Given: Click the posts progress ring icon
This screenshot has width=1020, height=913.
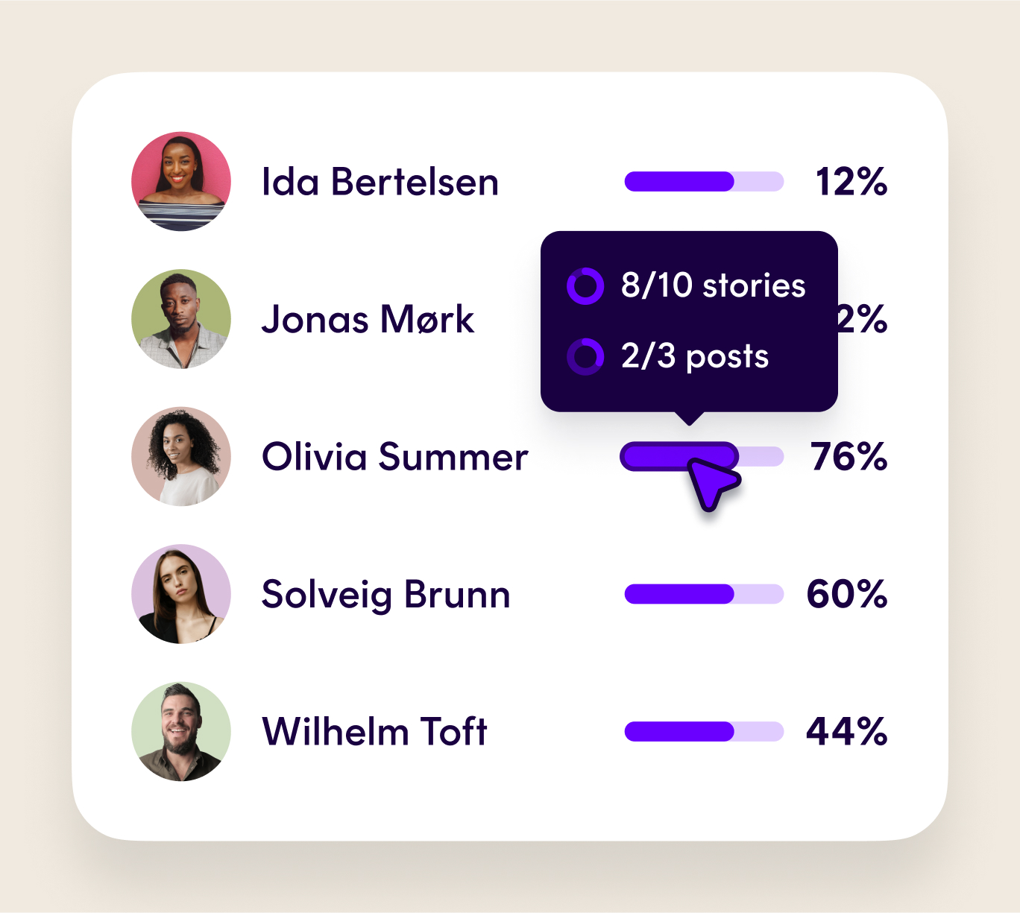Looking at the screenshot, I should 585,356.
